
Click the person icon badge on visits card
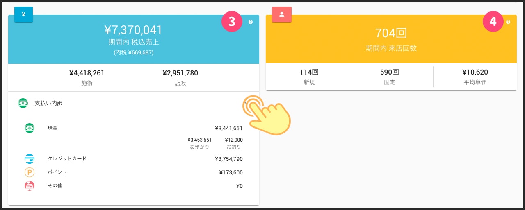coord(281,14)
